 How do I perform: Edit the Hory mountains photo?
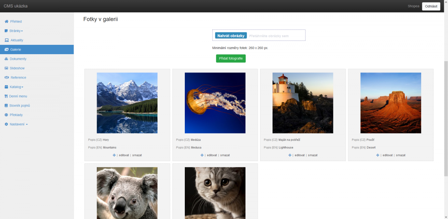point(124,155)
